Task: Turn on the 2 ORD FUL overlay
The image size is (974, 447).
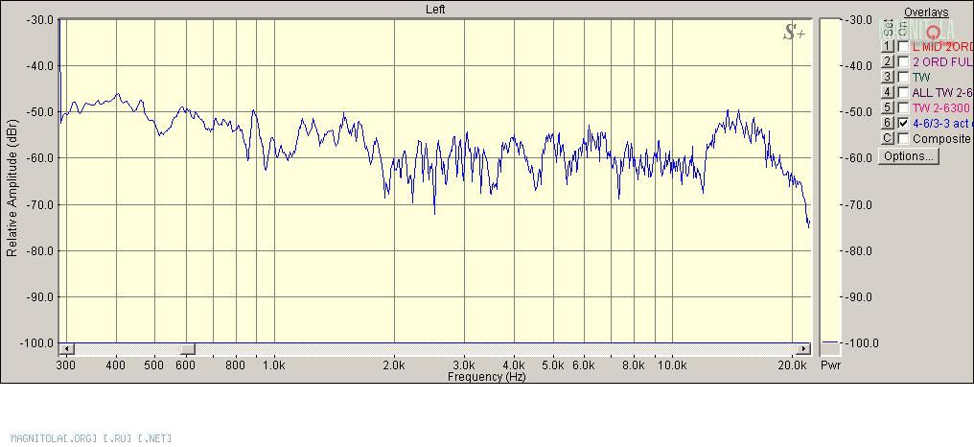Action: [x=903, y=61]
